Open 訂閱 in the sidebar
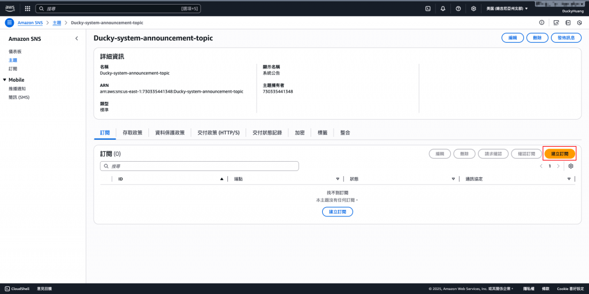Viewport: 589px width, 294px height. tap(13, 69)
